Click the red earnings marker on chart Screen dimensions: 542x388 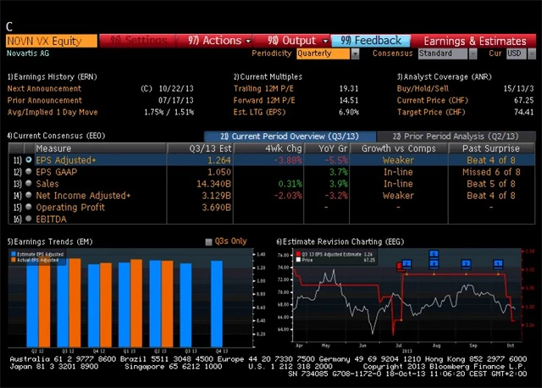[399, 266]
